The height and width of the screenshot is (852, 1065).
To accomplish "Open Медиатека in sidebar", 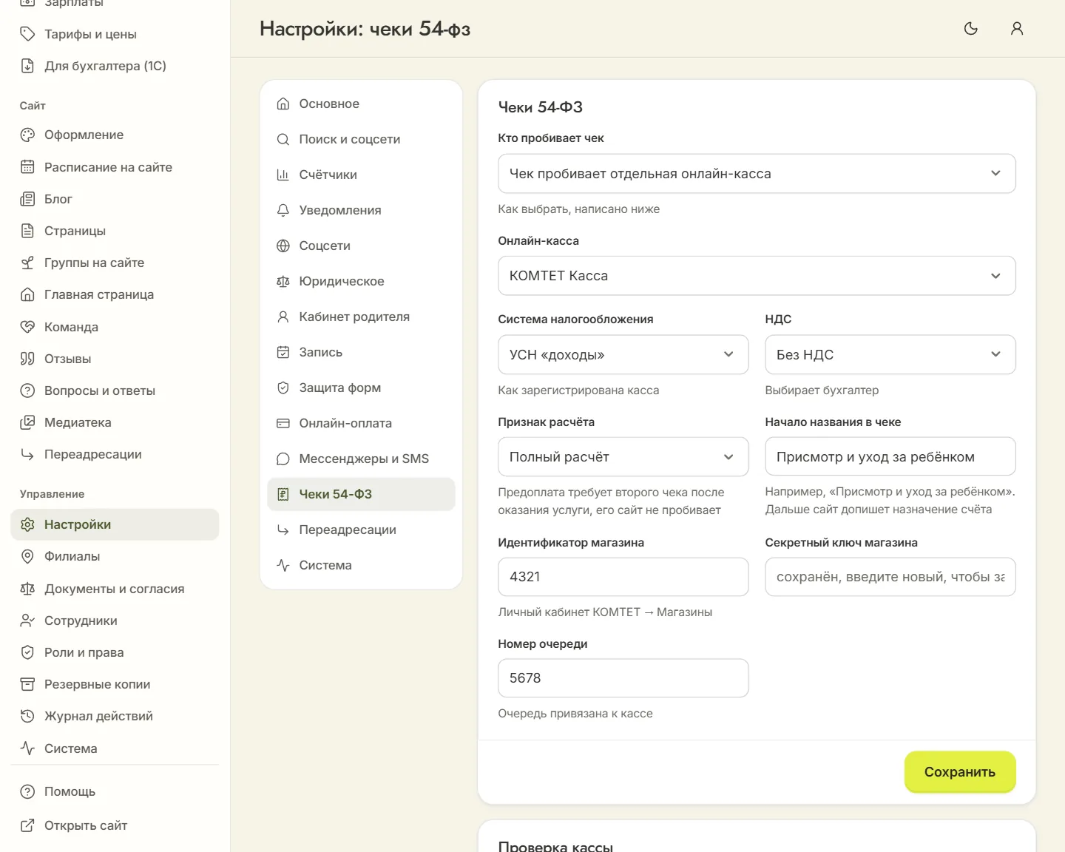I will pos(115,422).
